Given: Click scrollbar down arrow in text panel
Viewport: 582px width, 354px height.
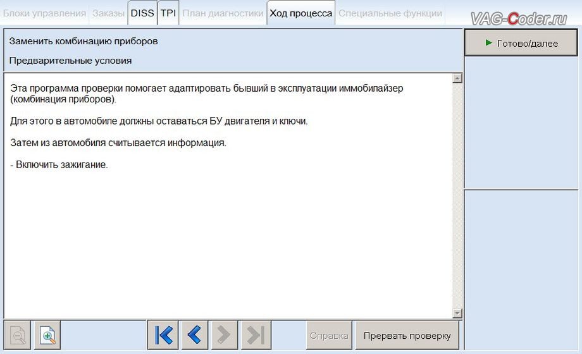Looking at the screenshot, I should 457,314.
